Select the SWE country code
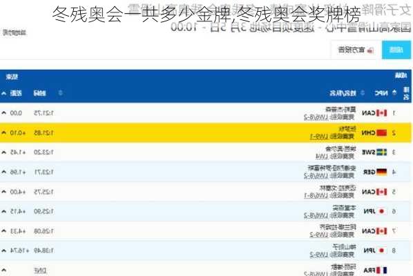Viewport: 413px width, 276px height. pyautogui.click(x=369, y=152)
